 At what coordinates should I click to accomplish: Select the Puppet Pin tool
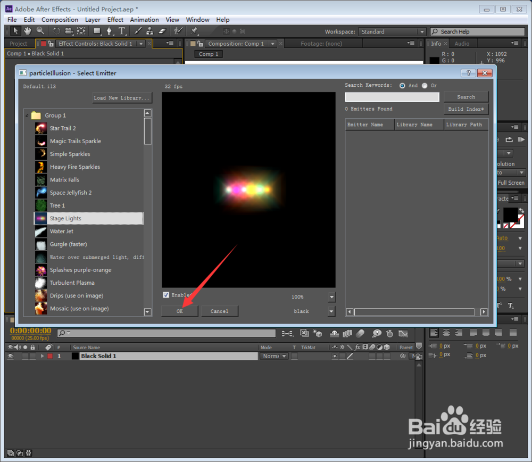(194, 31)
